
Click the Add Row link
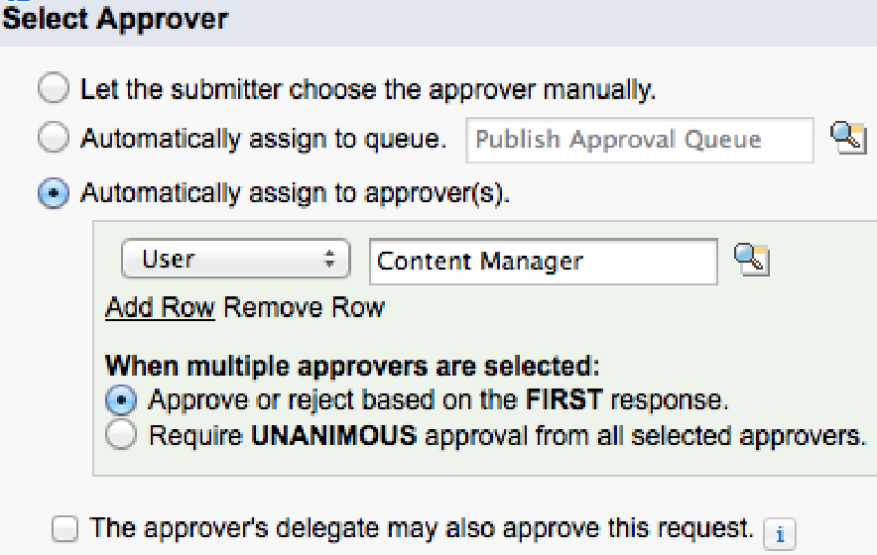coord(160,307)
